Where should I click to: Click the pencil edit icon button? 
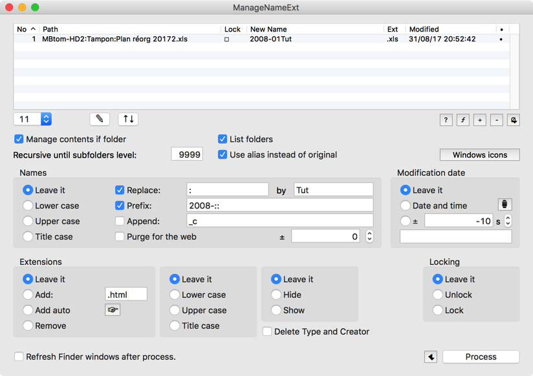pos(99,119)
